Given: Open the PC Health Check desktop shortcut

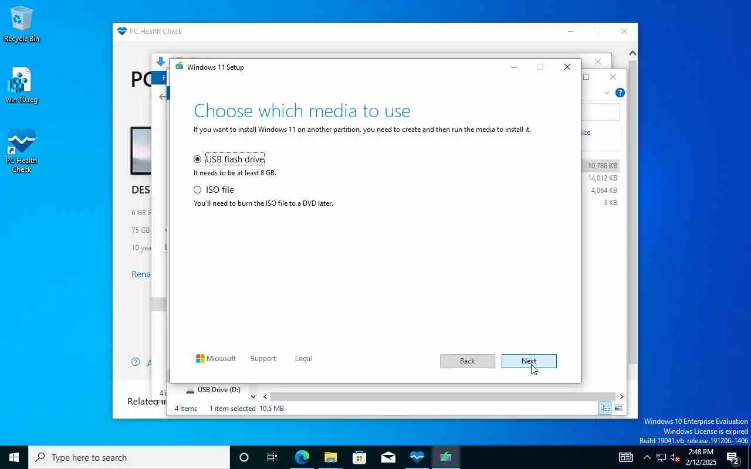Looking at the screenshot, I should tap(22, 151).
